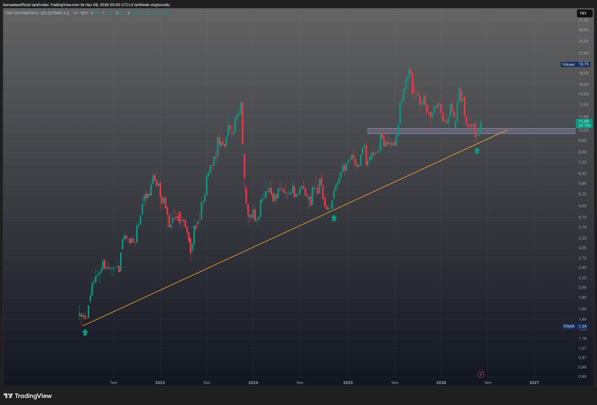
Task: Click the 28,00 price scale value
Action: (x=583, y=30)
